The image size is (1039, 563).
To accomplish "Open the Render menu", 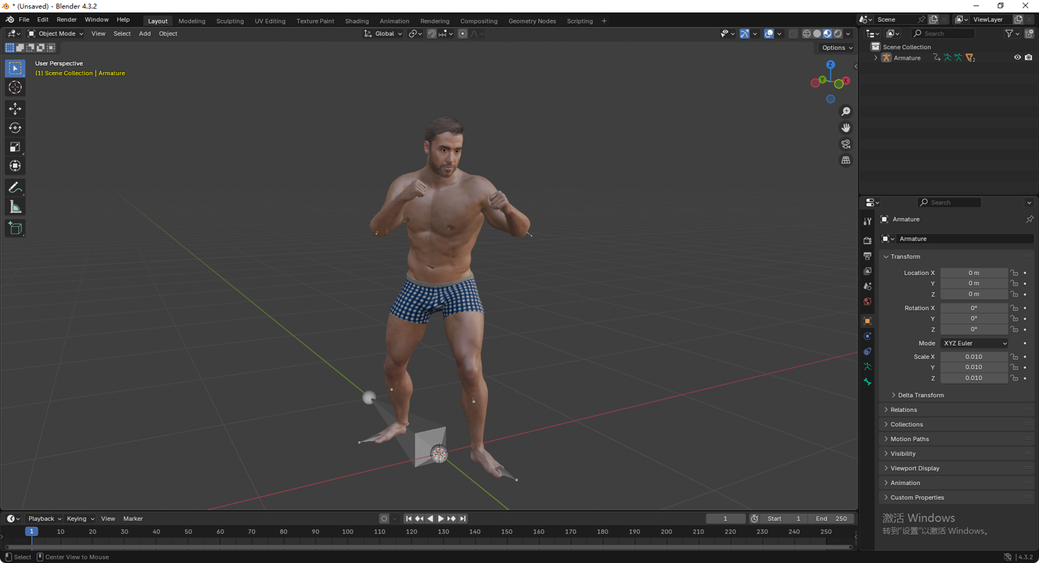I will click(66, 19).
